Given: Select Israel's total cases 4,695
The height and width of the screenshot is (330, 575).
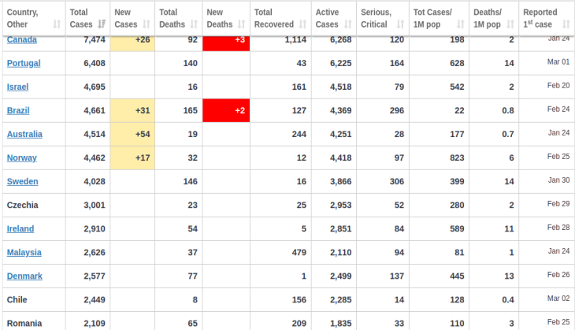Looking at the screenshot, I should pos(95,87).
